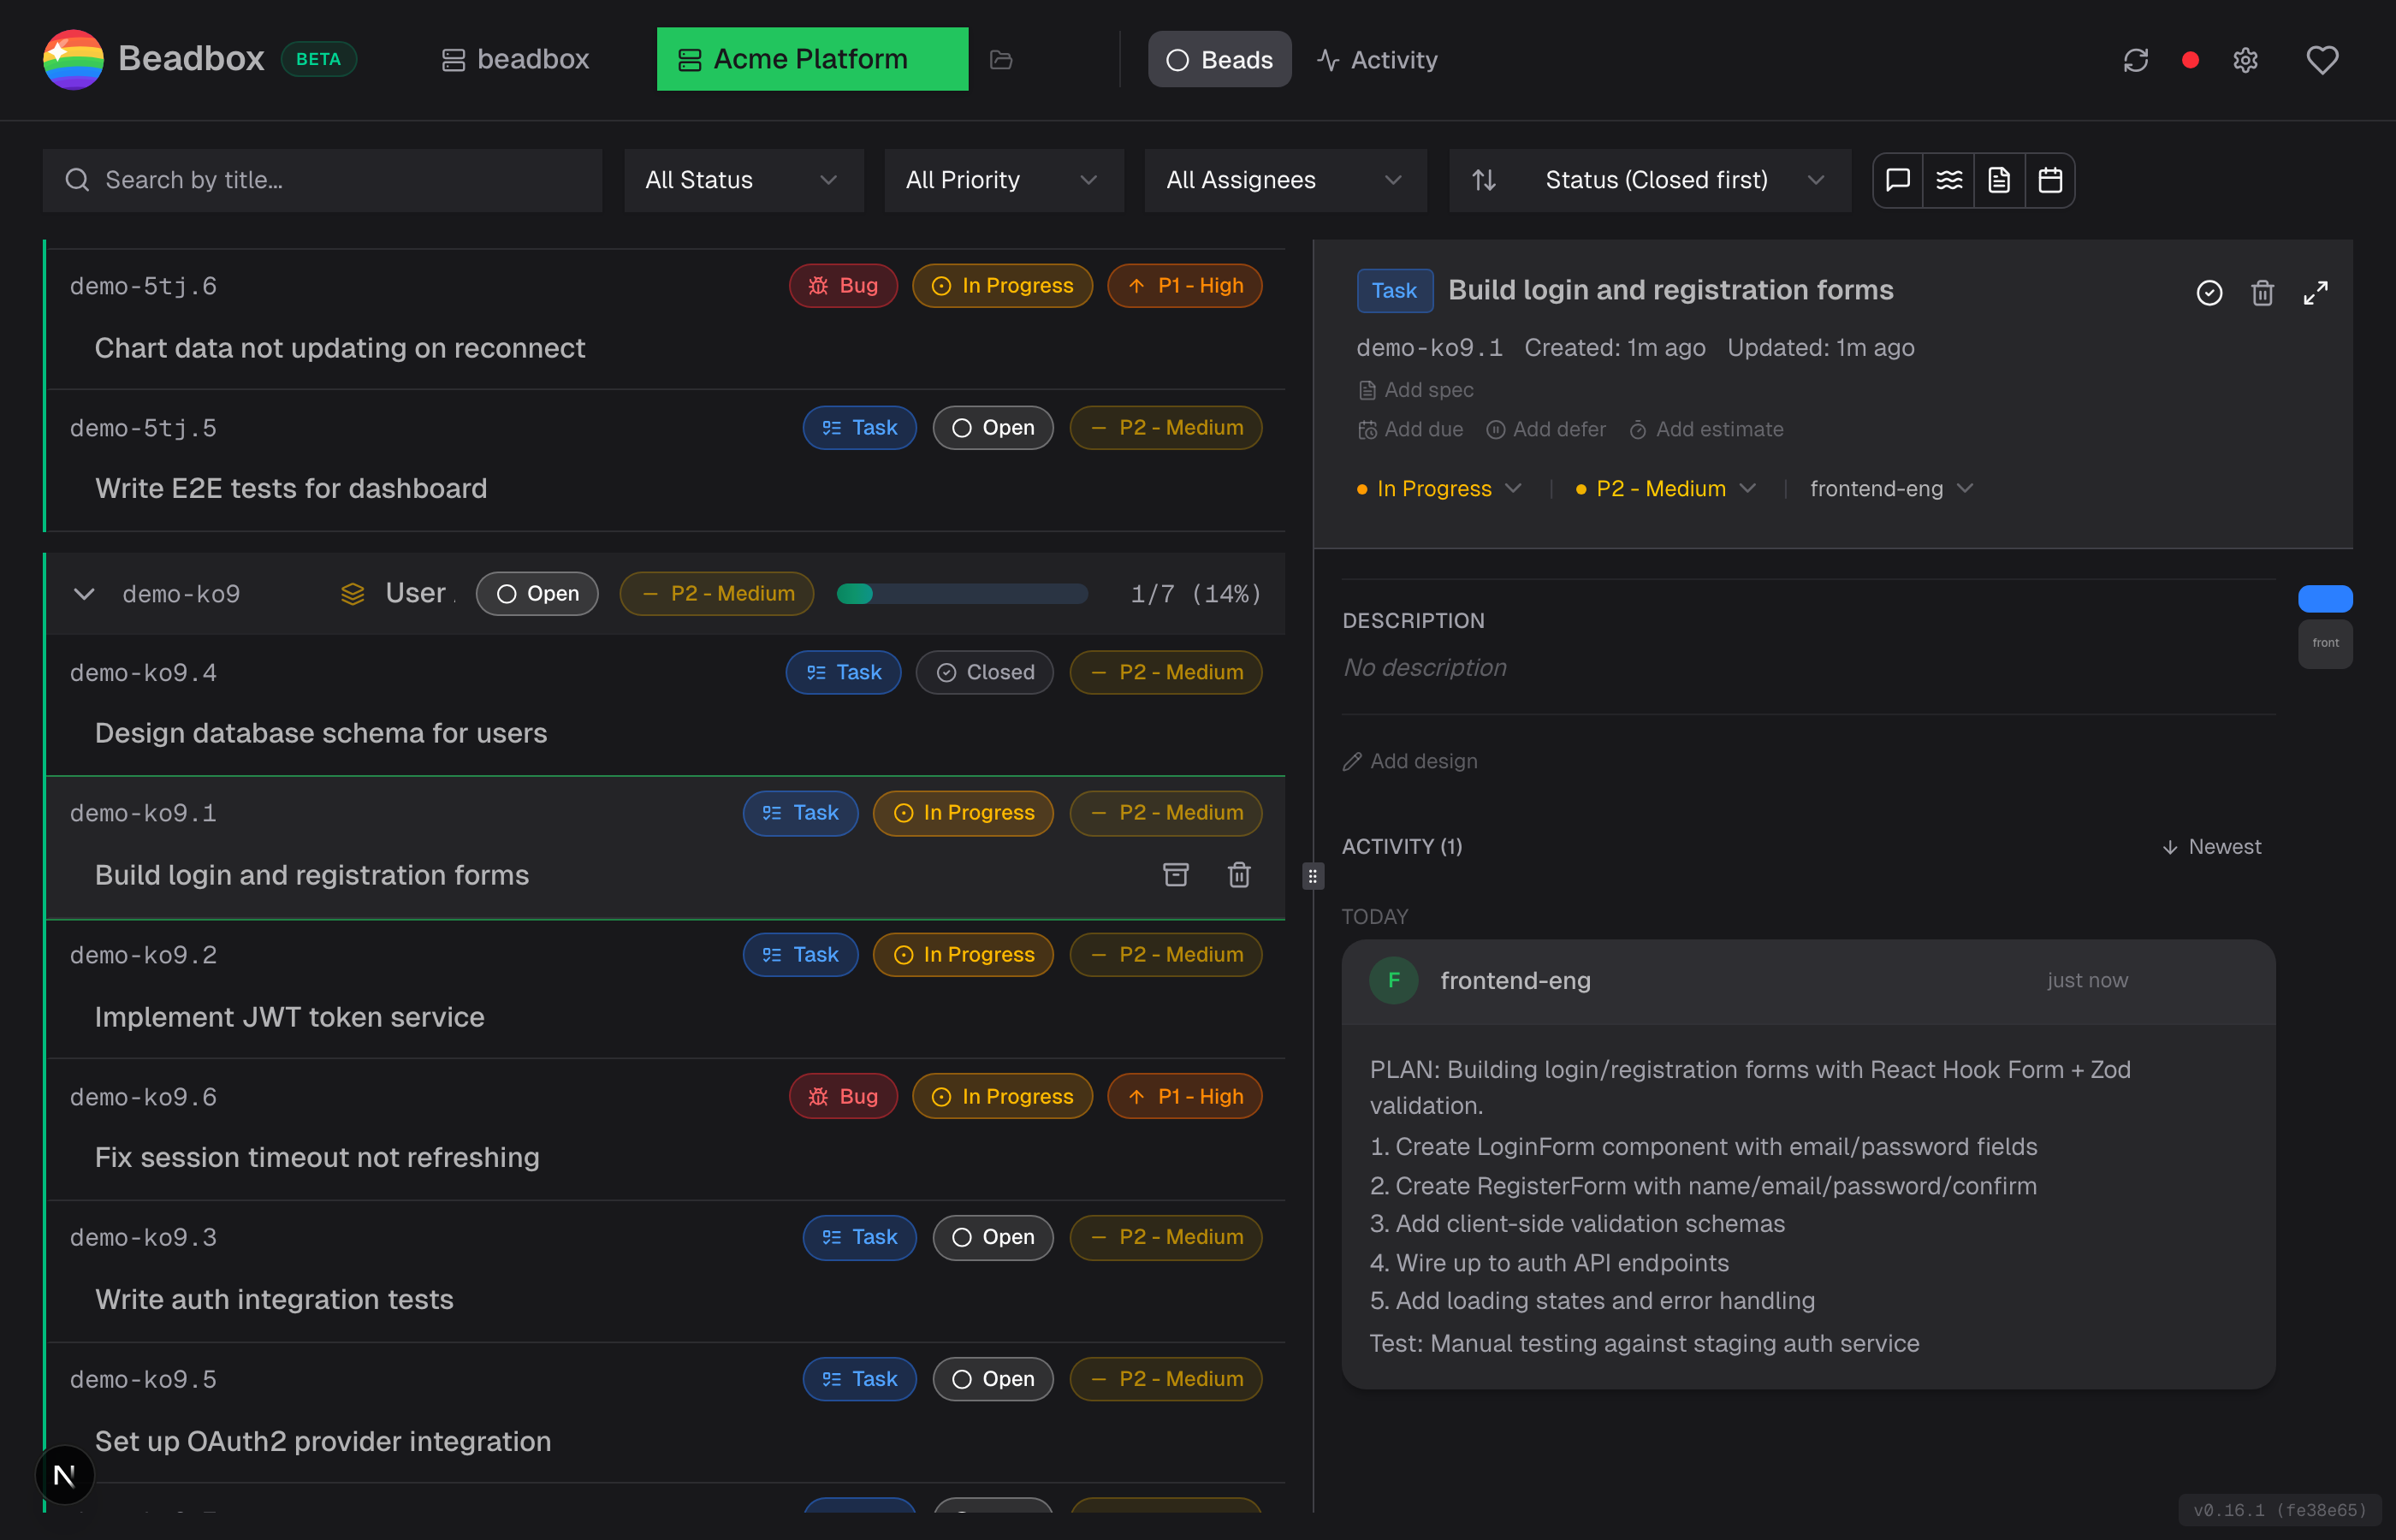Click the heart icon in top bar
Screen dimensions: 2396x1540
click(2321, 60)
